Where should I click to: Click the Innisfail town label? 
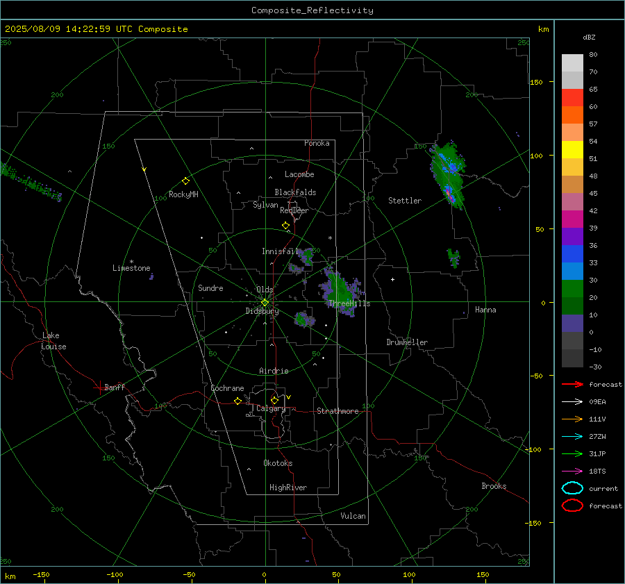280,251
